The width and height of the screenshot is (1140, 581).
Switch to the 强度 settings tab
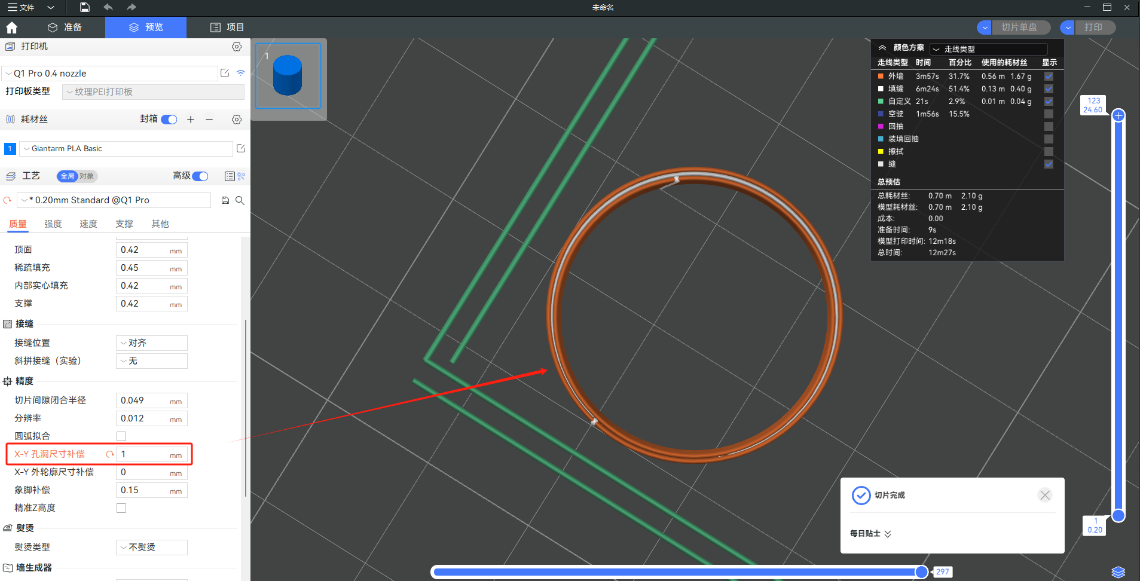[x=53, y=224]
